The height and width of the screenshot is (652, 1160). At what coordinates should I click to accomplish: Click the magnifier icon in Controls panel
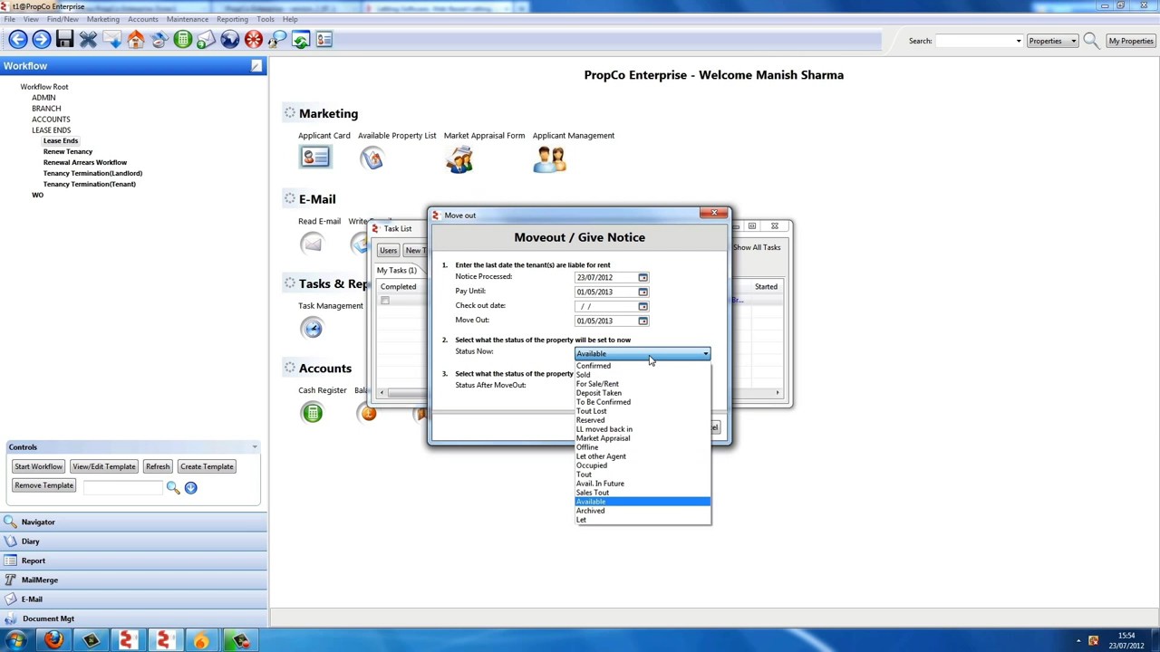(x=173, y=487)
